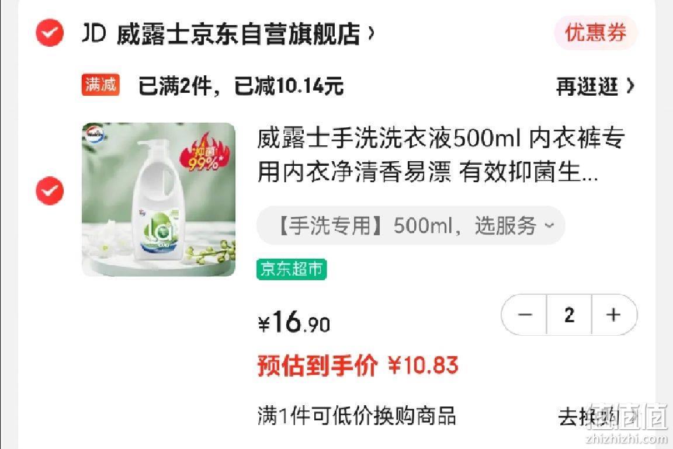Tap the JD logo beside the store name
Screen dimensions: 673x449
coord(93,33)
